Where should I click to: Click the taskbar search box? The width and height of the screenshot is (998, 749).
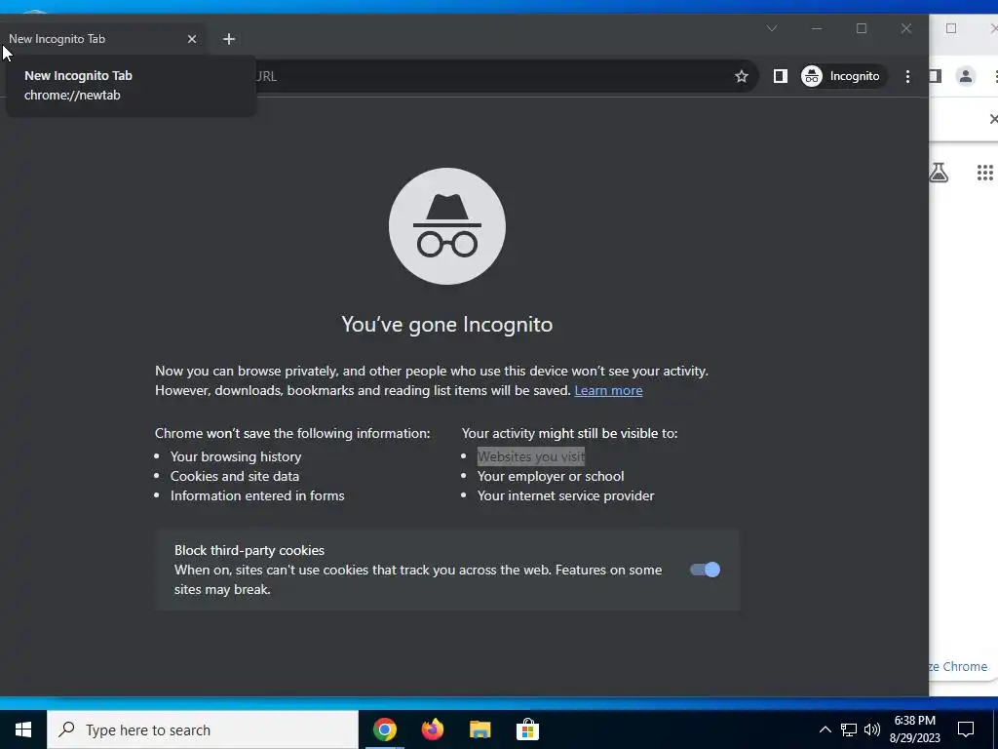[203, 729]
